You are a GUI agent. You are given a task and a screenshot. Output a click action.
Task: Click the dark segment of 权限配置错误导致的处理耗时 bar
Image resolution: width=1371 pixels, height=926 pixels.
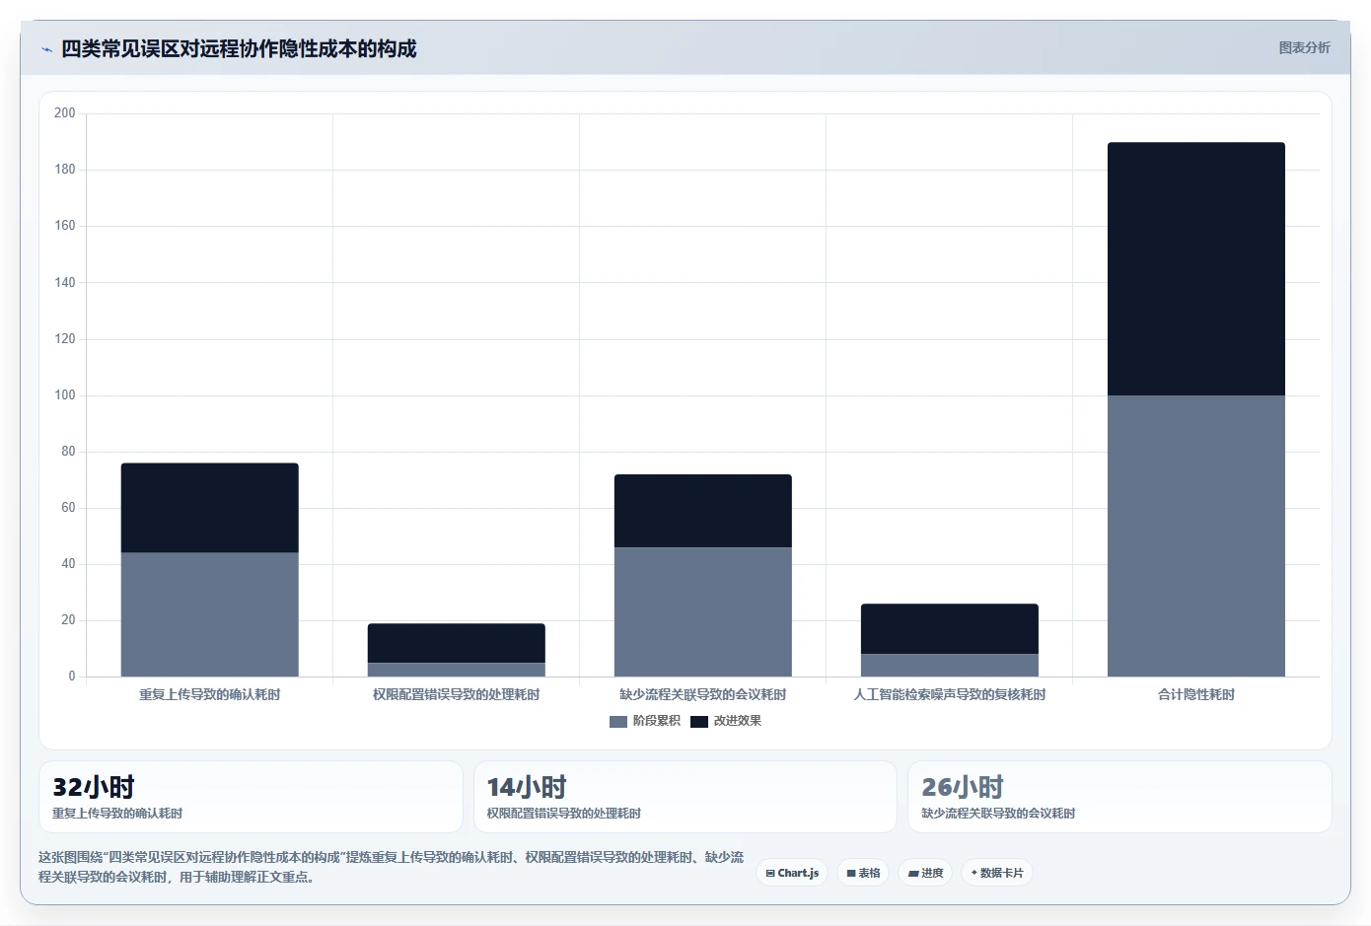[x=457, y=643]
